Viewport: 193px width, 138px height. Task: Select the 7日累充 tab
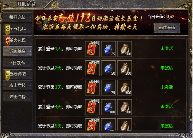click(x=17, y=63)
